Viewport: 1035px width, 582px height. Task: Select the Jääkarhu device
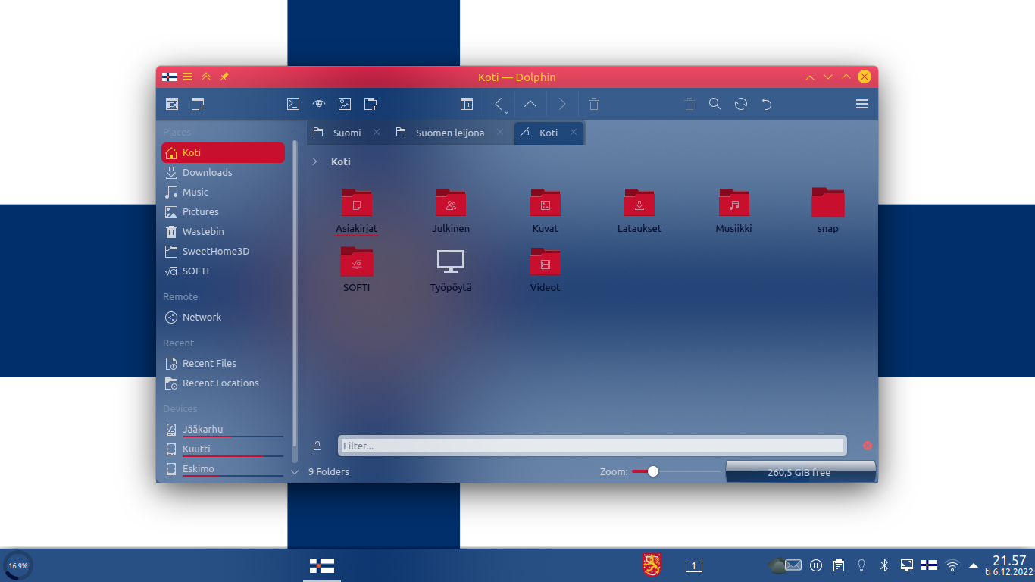(x=223, y=429)
